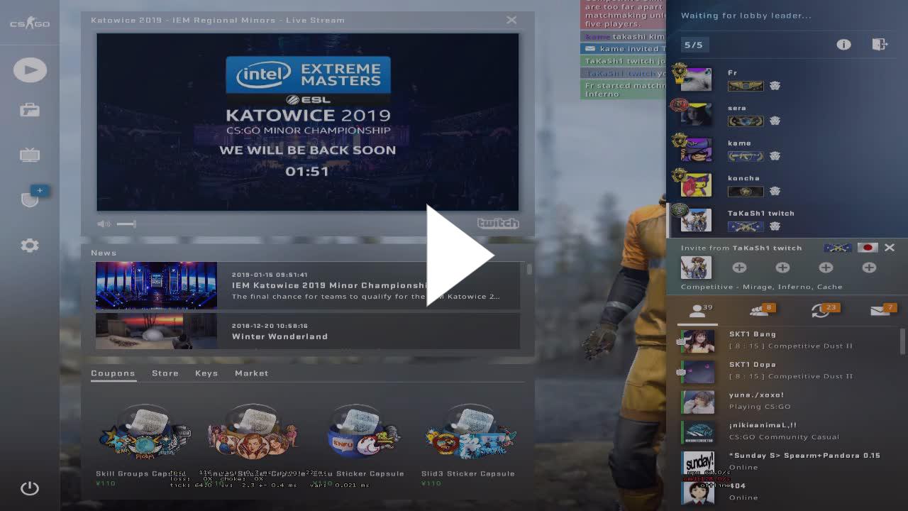This screenshot has height=511, width=908.
Task: Click Fr's avatar in lobby
Action: (x=696, y=79)
